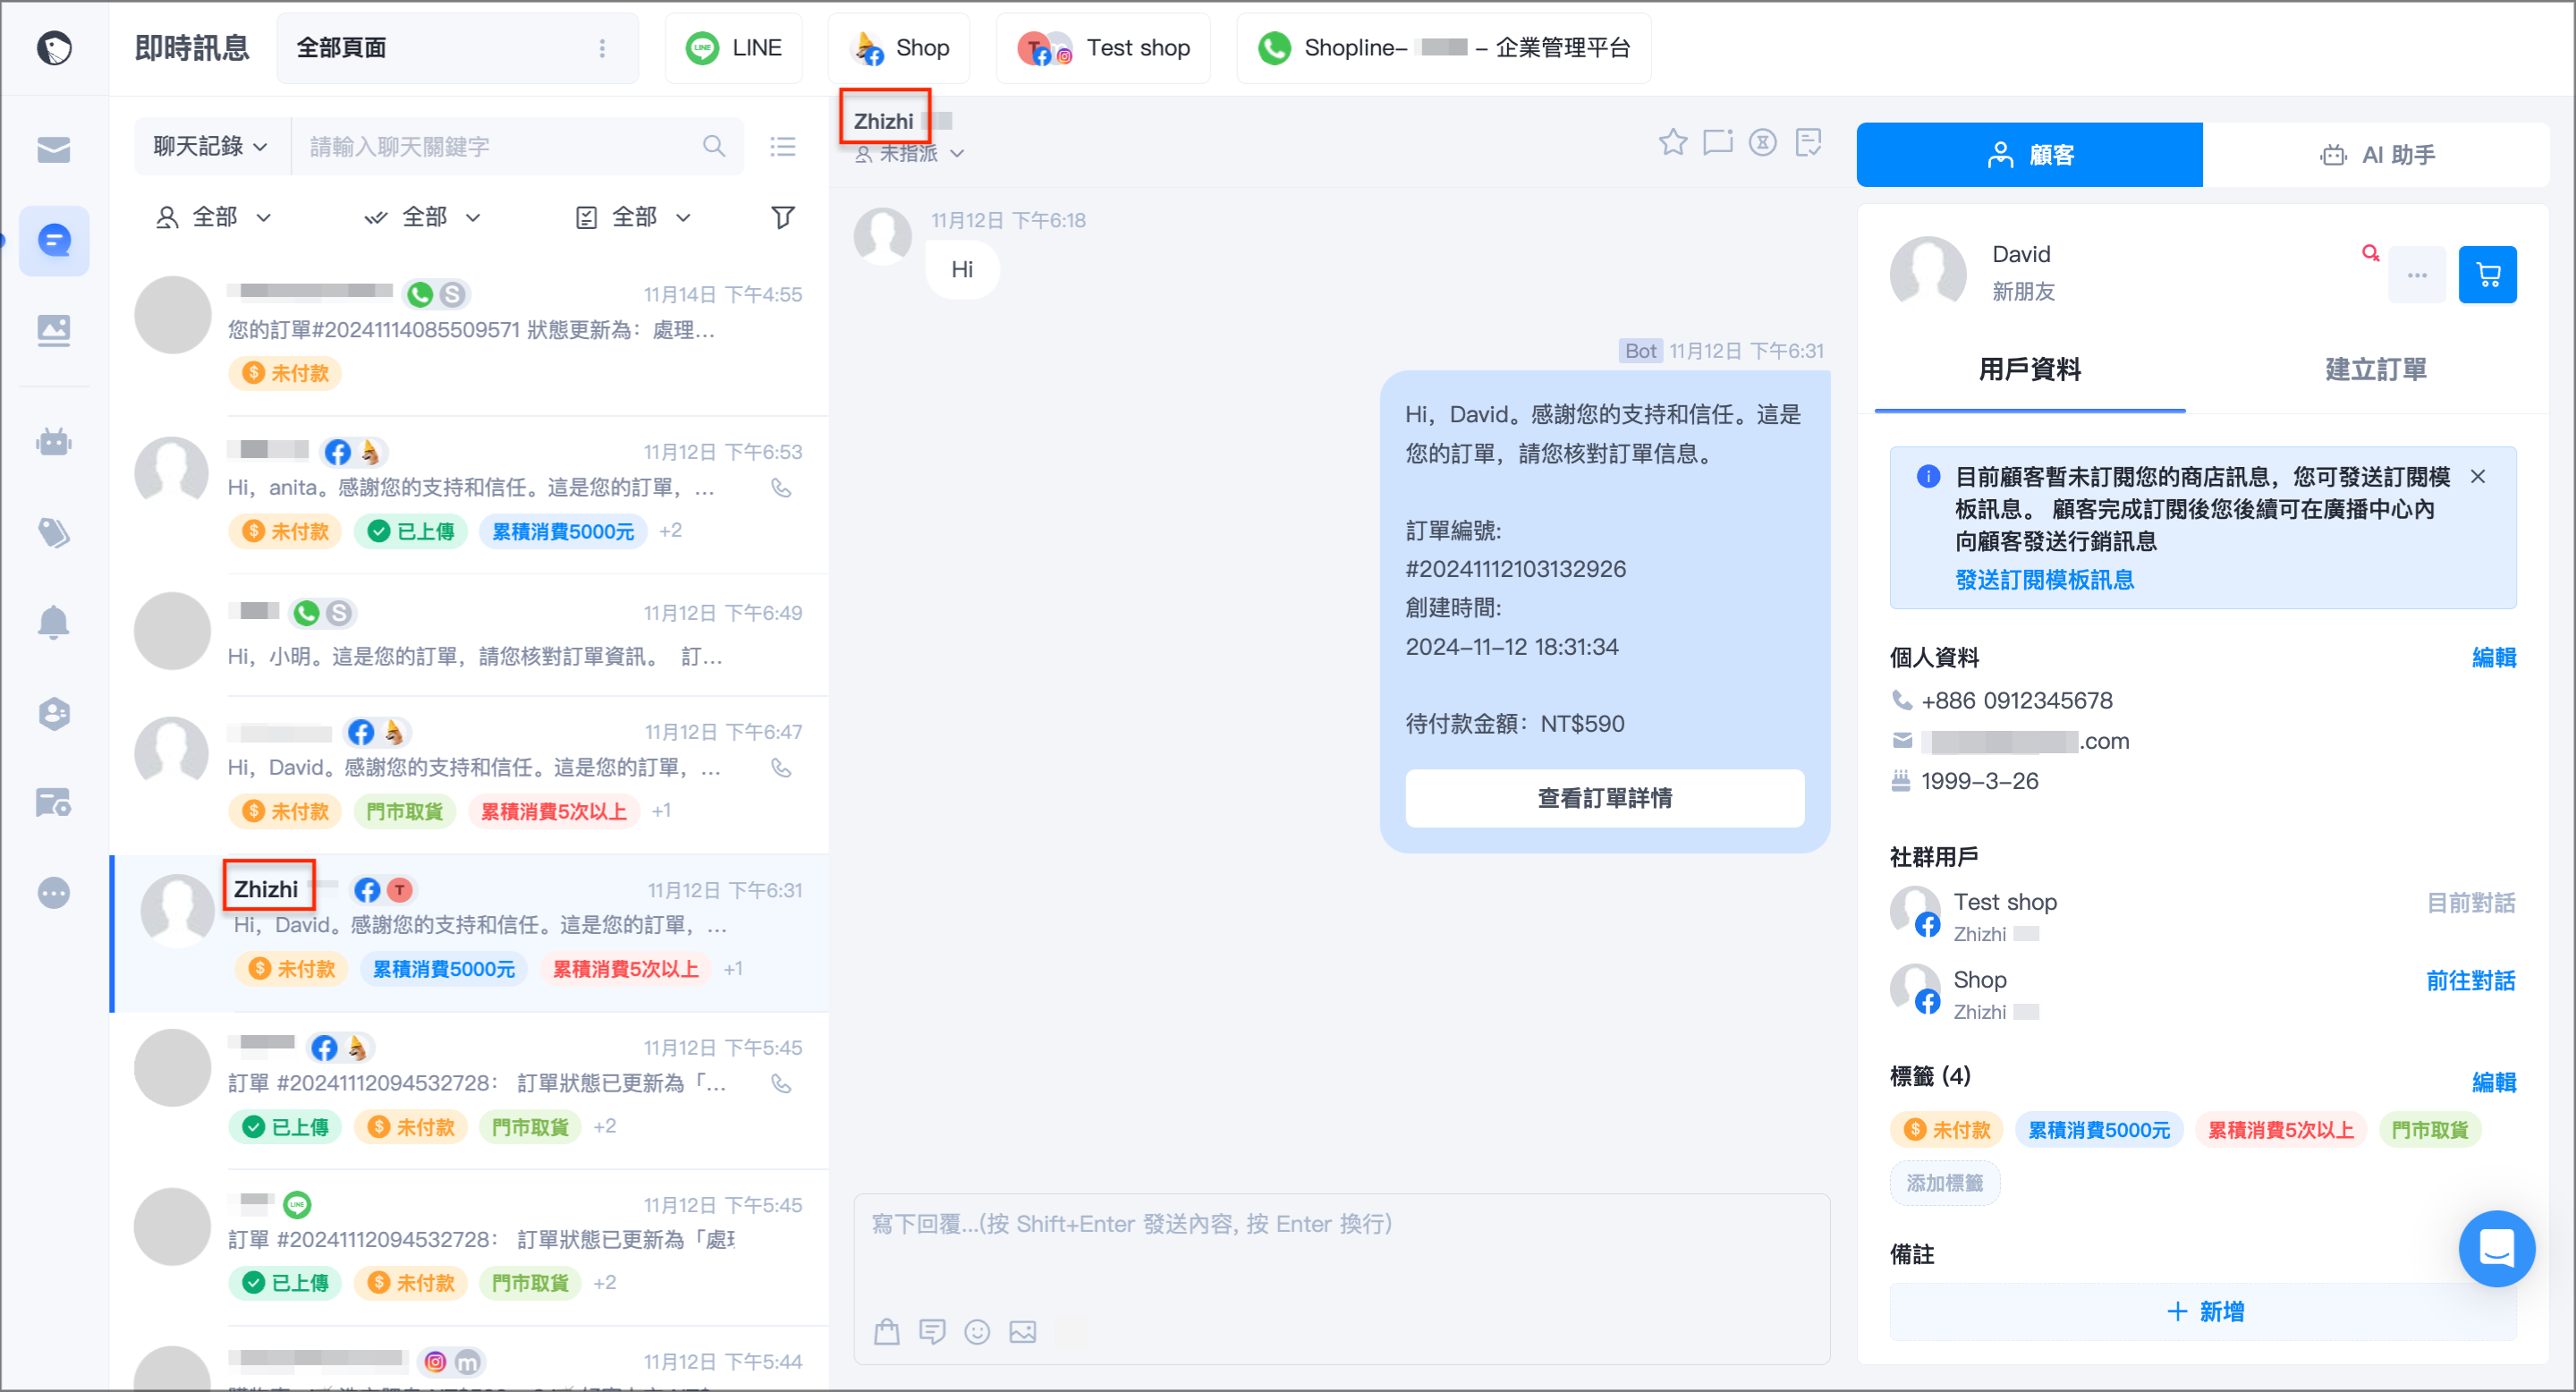Image resolution: width=2576 pixels, height=1392 pixels.
Task: Expand the read status 全部 filter dropdown
Action: click(x=423, y=217)
